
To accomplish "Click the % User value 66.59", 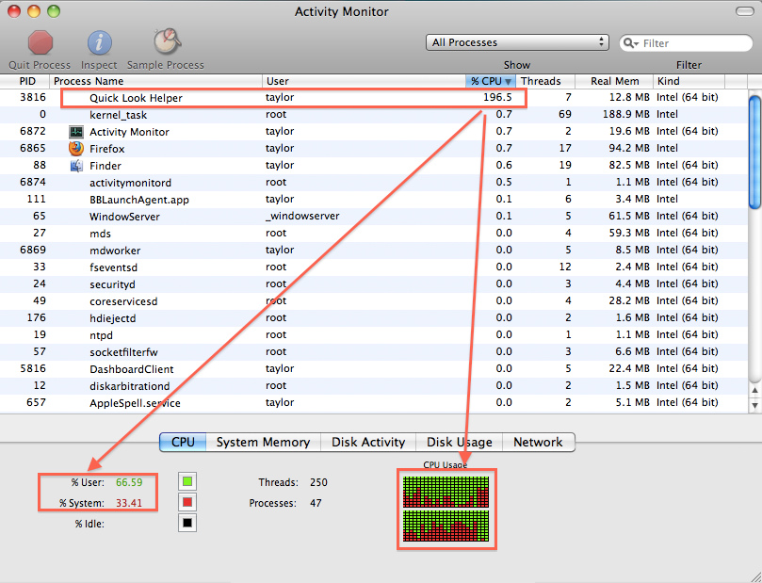I will [129, 482].
